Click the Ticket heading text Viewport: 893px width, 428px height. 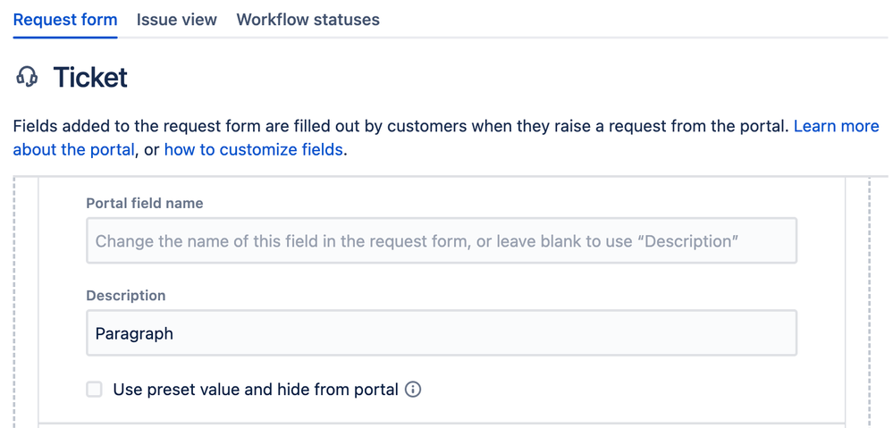(x=90, y=78)
